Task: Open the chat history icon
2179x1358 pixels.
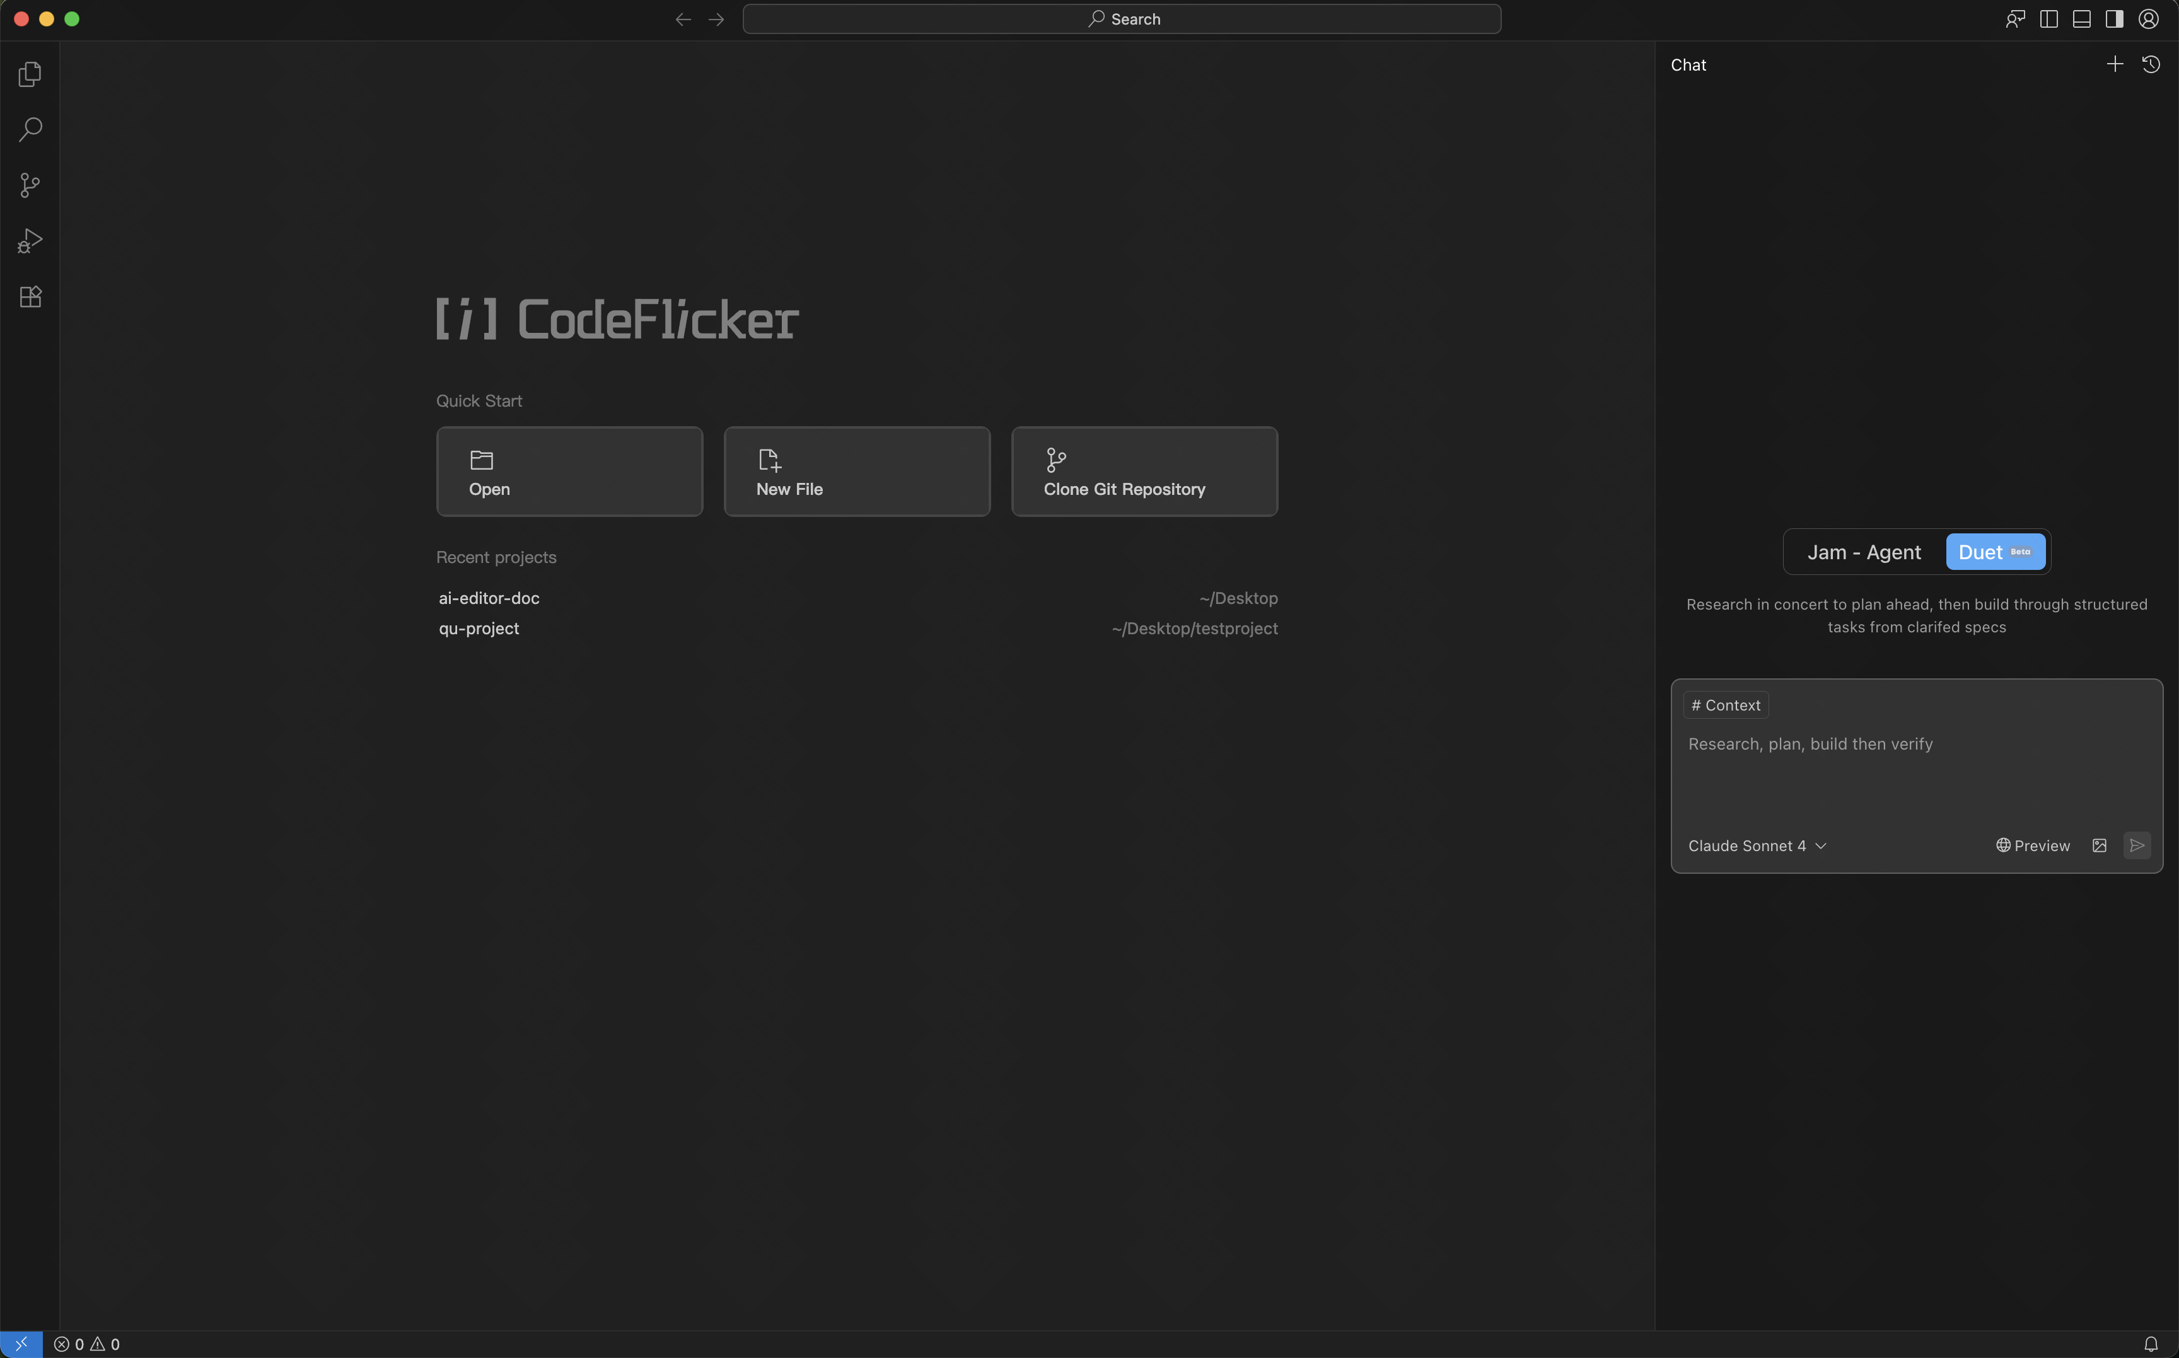Action: coord(2150,64)
